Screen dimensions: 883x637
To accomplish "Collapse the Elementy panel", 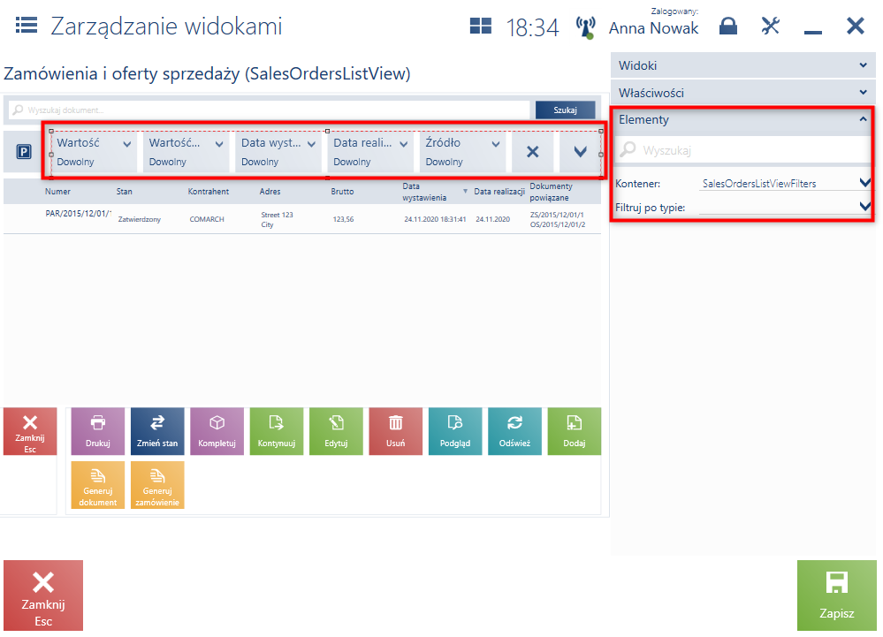I will (x=743, y=119).
